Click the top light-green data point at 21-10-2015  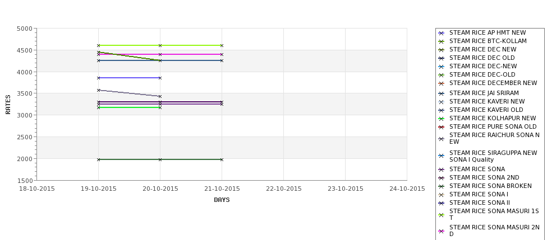(222, 45)
